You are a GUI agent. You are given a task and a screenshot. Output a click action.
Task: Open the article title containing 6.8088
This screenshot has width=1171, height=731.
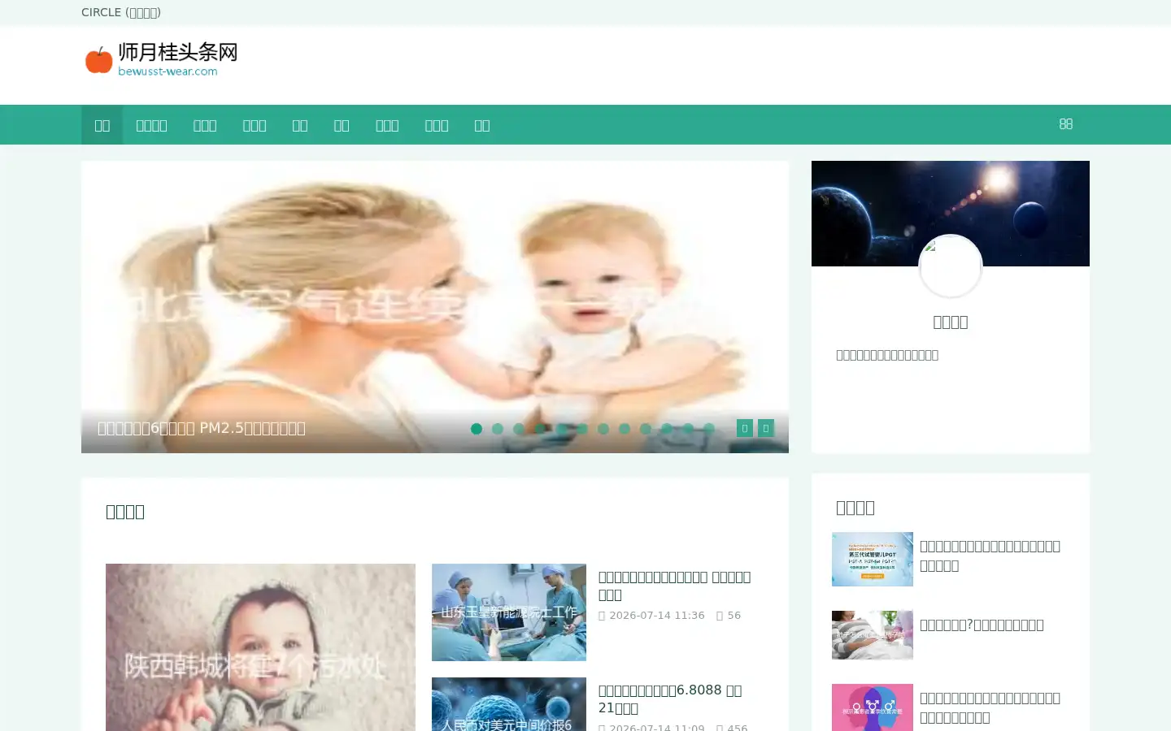tap(670, 699)
